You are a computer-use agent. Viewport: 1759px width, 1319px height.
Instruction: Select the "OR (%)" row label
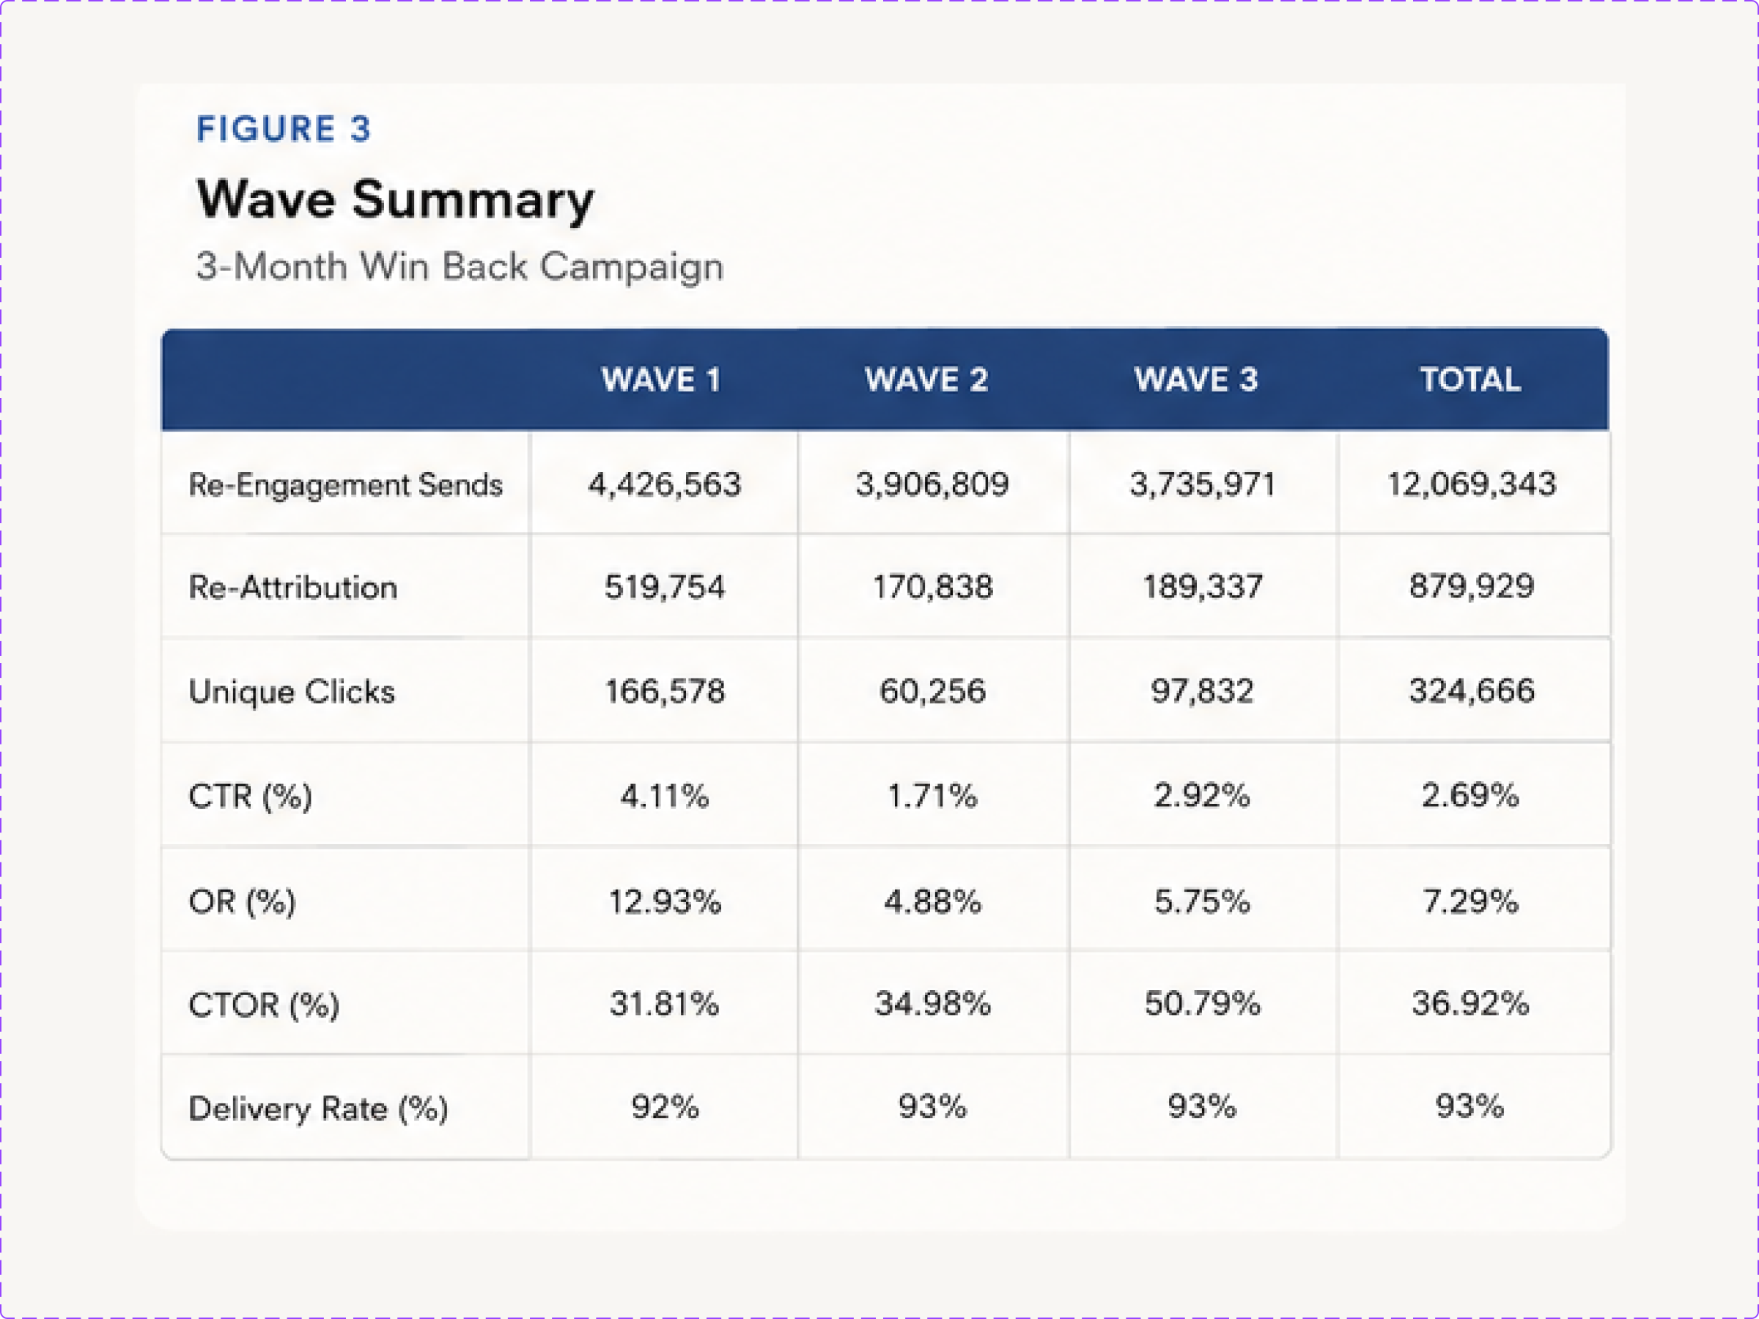pyautogui.click(x=242, y=901)
